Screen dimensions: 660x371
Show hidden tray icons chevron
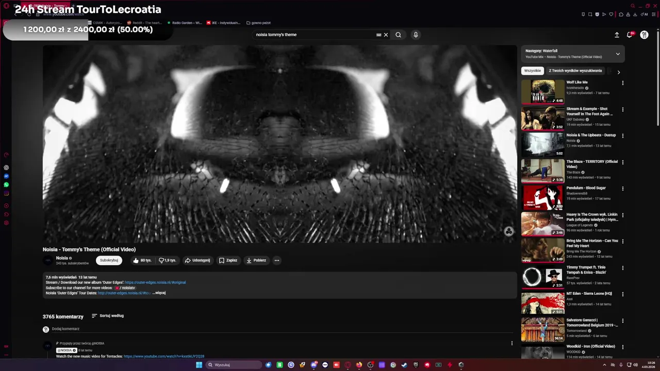tap(604, 365)
